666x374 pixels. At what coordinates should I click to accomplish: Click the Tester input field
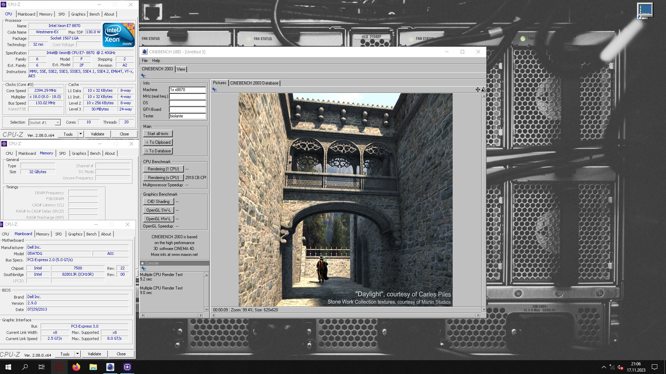point(187,116)
